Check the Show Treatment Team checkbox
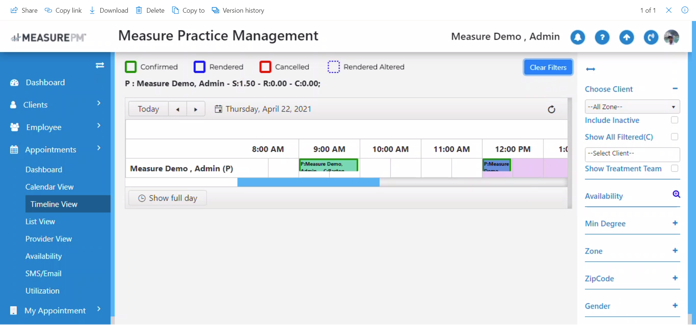Screen dimensions: 696x325 tap(675, 168)
